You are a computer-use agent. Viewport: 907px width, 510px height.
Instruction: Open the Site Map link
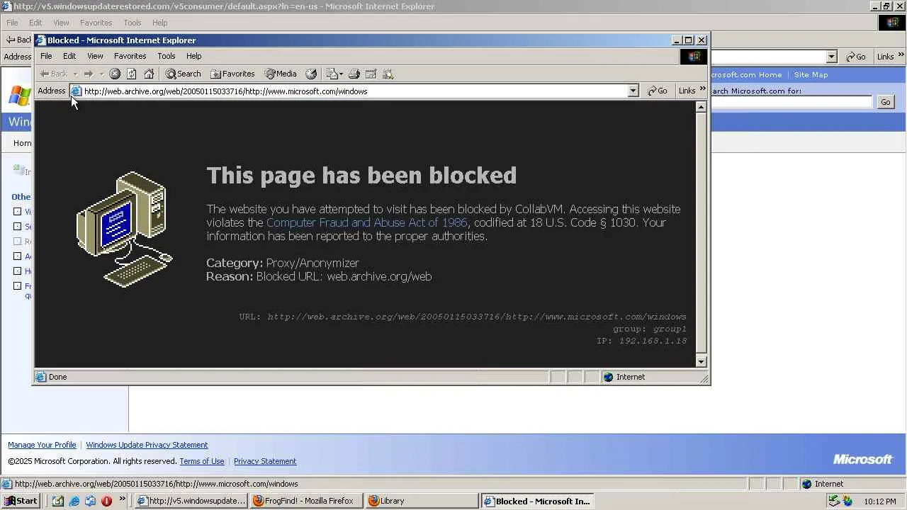coord(811,74)
